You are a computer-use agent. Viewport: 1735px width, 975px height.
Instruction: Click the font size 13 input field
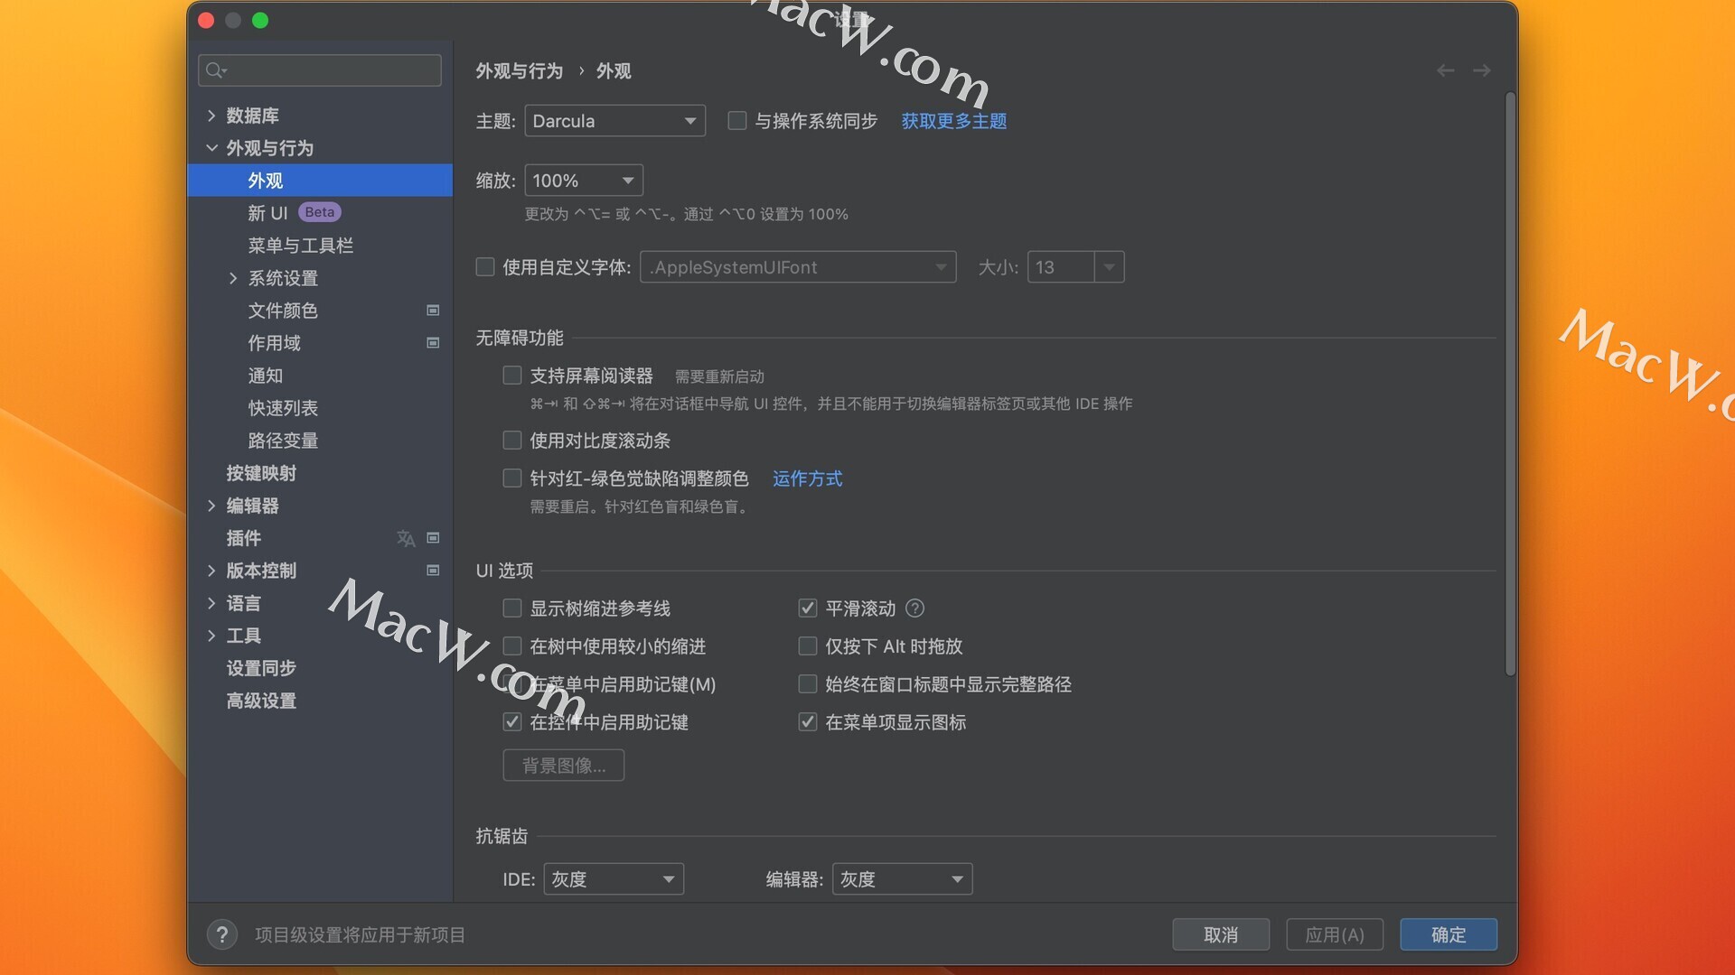(x=1061, y=267)
